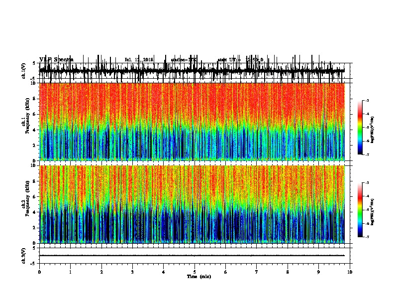Click the '2' kHz tick of ch.1 spectrogram
Viewport: 394px width, 305px height.
35,145
